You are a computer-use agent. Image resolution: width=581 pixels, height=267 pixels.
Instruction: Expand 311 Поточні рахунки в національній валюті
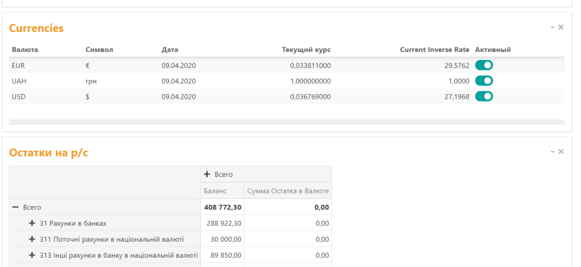(x=31, y=239)
